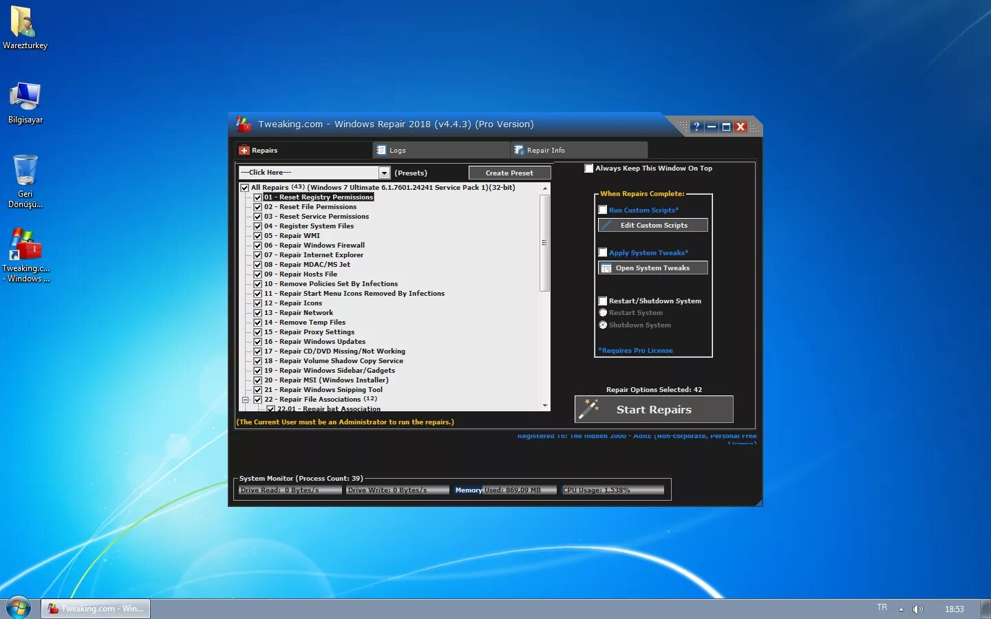This screenshot has width=991, height=619.
Task: Click the Requires Pro License link
Action: click(x=635, y=351)
